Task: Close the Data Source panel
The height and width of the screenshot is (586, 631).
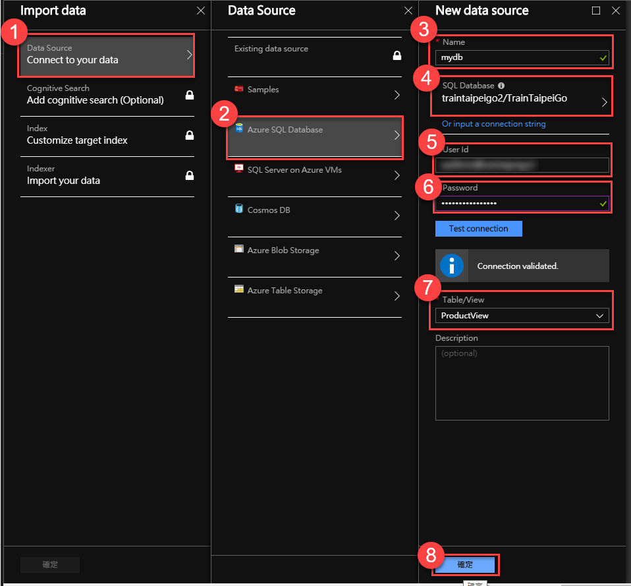Action: click(408, 11)
